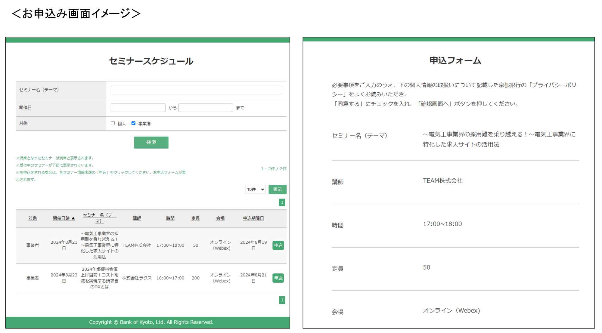
Task: Click the セミナースケジュール heading
Action: 151,61
